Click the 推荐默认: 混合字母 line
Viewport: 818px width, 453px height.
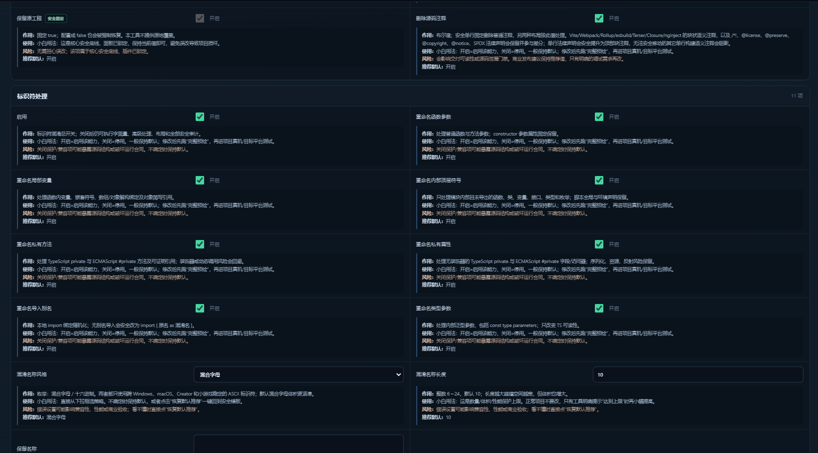pyautogui.click(x=44, y=417)
